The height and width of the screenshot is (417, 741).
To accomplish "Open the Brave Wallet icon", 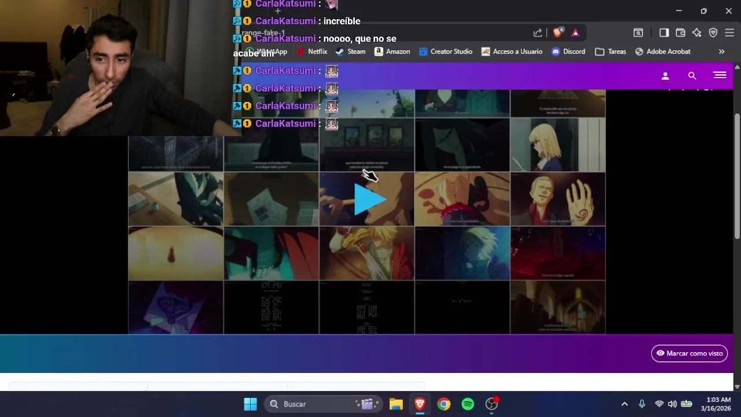I will (681, 33).
